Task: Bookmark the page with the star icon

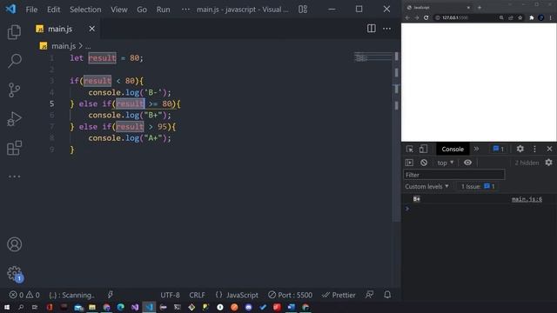Action: [520, 17]
